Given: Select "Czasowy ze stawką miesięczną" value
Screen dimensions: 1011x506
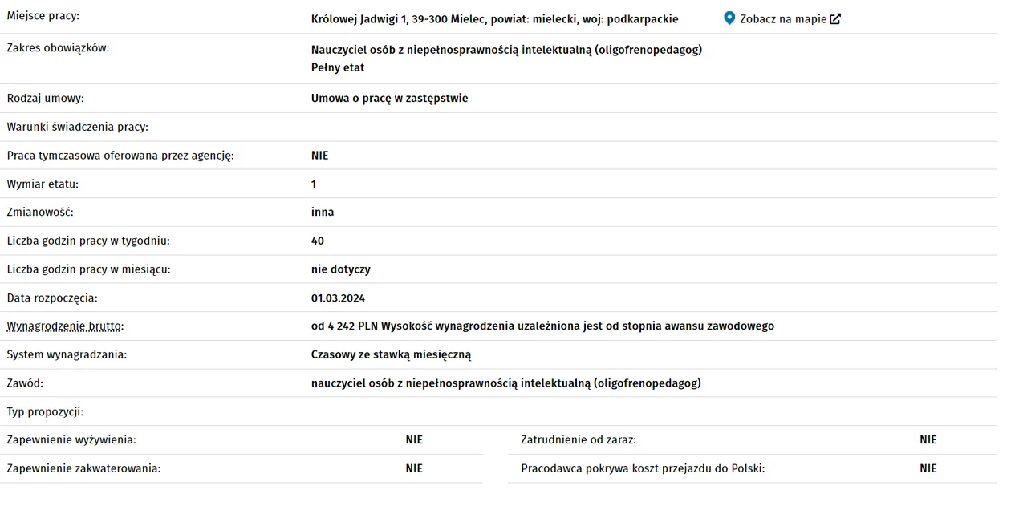Looking at the screenshot, I should point(391,354).
